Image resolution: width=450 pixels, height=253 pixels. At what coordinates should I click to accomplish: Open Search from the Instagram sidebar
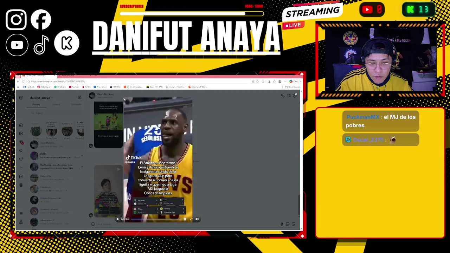[x=21, y=151]
